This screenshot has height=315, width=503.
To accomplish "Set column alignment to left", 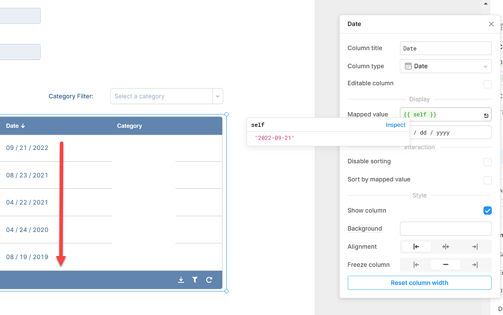I will [x=416, y=246].
